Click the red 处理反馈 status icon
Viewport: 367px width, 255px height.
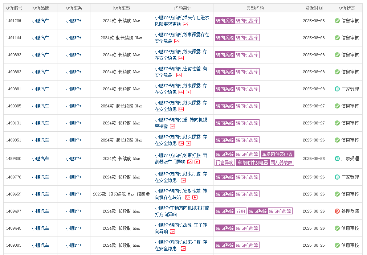click(x=337, y=211)
